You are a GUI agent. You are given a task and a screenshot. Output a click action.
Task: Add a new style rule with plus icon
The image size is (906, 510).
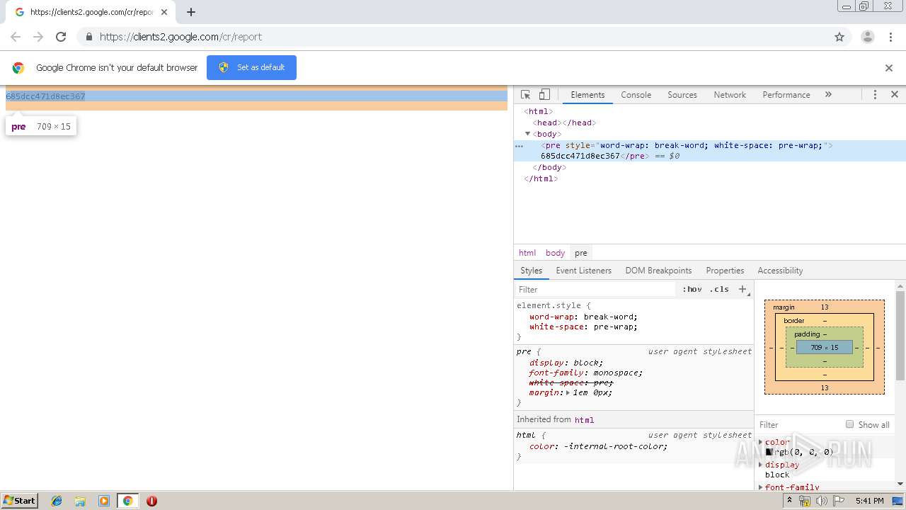pyautogui.click(x=742, y=289)
